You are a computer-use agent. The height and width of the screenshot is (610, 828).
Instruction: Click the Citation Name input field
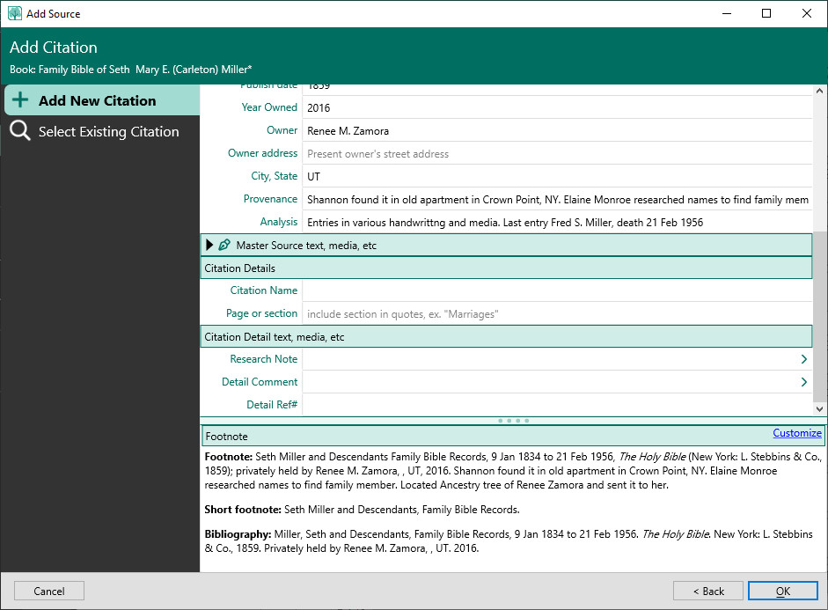click(556, 290)
